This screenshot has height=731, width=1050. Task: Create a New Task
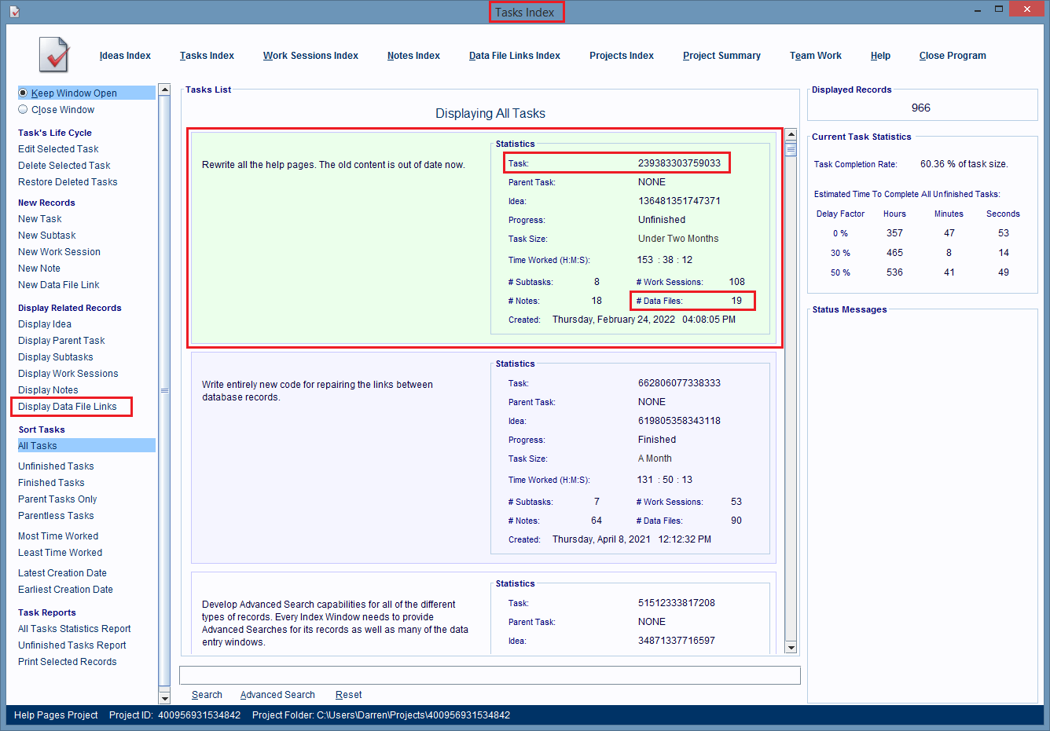[x=40, y=219]
